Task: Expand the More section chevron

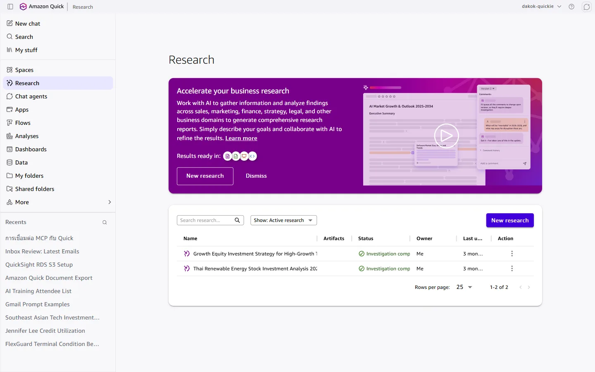Action: point(109,202)
